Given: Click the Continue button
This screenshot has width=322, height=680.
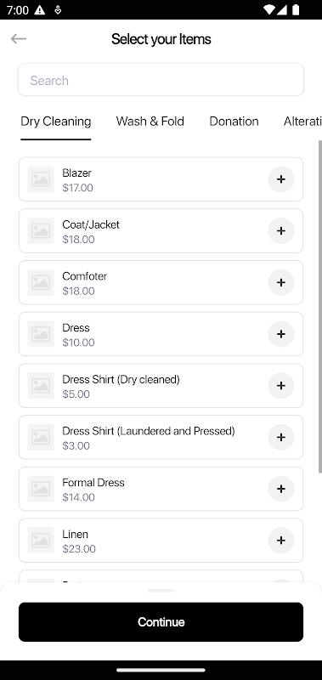Looking at the screenshot, I should point(161,622).
